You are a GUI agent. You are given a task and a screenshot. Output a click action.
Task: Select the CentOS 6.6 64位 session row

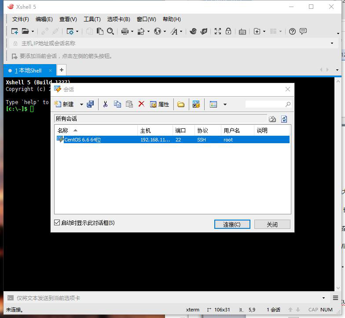(x=172, y=140)
